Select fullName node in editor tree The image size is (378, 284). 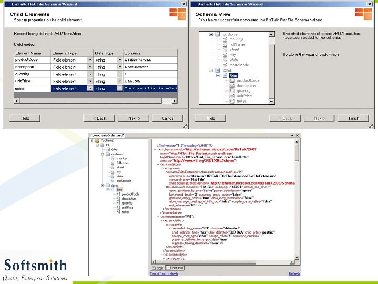[x=122, y=163]
